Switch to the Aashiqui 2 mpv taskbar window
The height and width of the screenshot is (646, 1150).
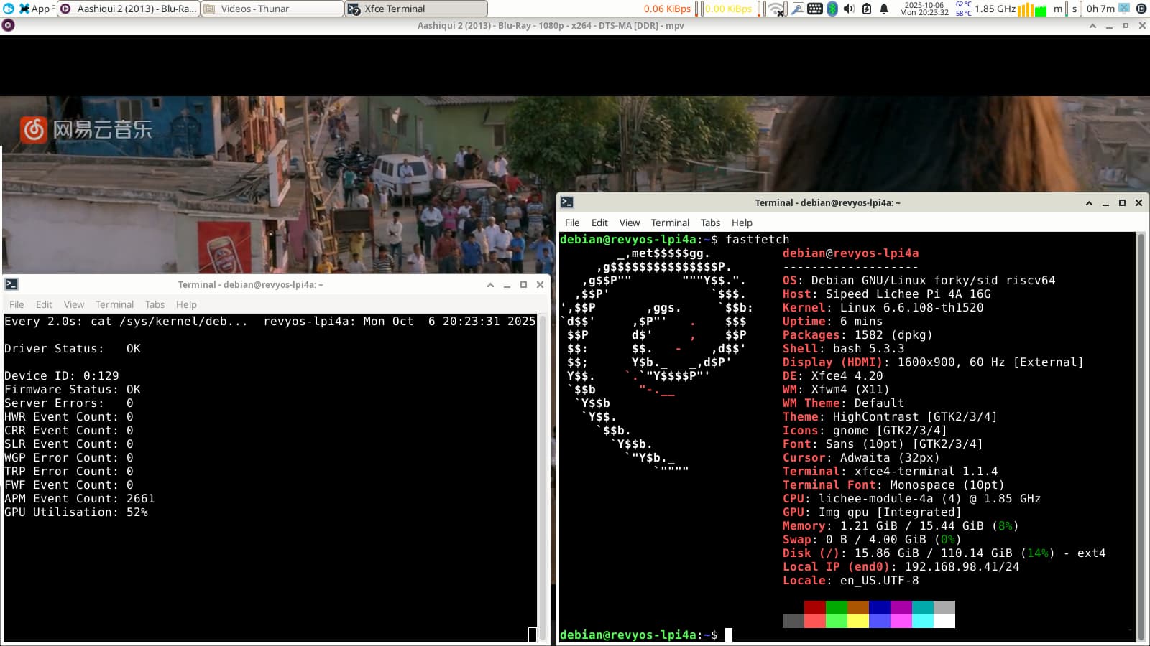(x=129, y=9)
